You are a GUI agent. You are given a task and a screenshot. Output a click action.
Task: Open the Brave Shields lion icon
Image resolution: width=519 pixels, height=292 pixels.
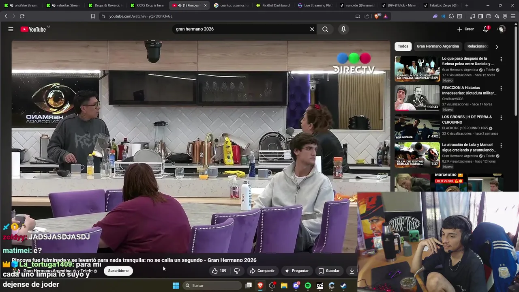(377, 16)
